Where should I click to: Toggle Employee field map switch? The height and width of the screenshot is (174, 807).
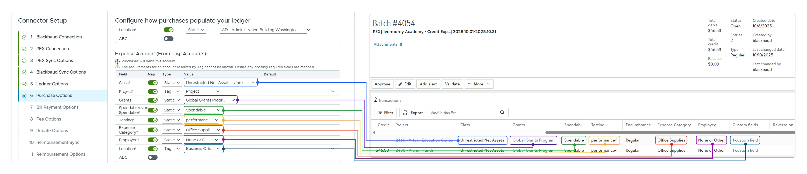152,140
